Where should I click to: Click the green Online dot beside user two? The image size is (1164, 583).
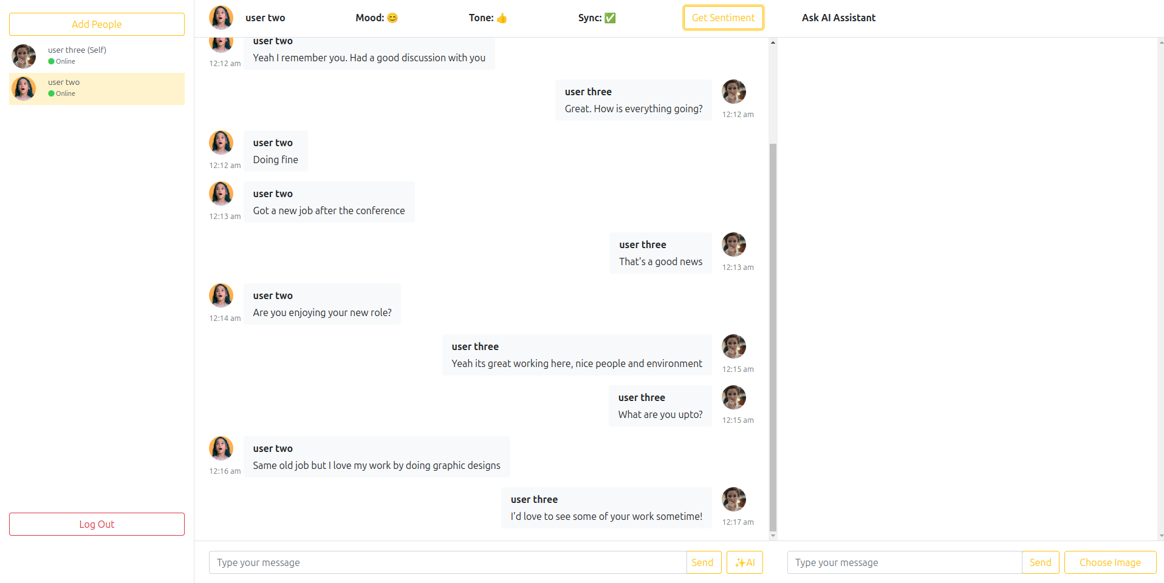(x=51, y=93)
